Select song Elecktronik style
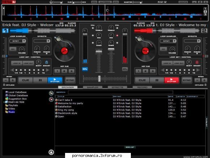The height and width of the screenshot is (158, 210). [x=67, y=113]
